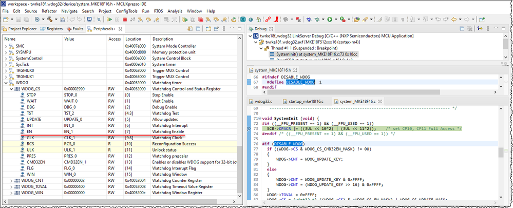Image resolution: width=513 pixels, height=208 pixels.
Task: Collapse the WDOG peripheral tree node
Action: pos(7,82)
